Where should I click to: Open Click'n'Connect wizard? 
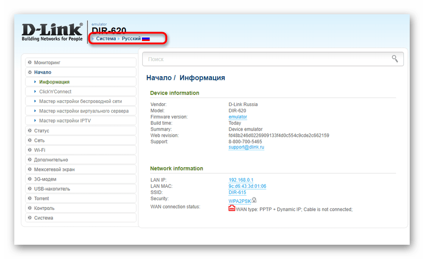[81, 91]
